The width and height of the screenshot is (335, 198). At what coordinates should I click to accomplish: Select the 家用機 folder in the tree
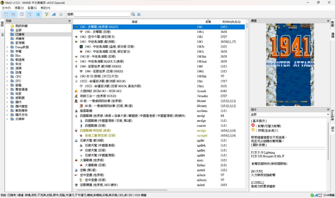tap(20, 43)
